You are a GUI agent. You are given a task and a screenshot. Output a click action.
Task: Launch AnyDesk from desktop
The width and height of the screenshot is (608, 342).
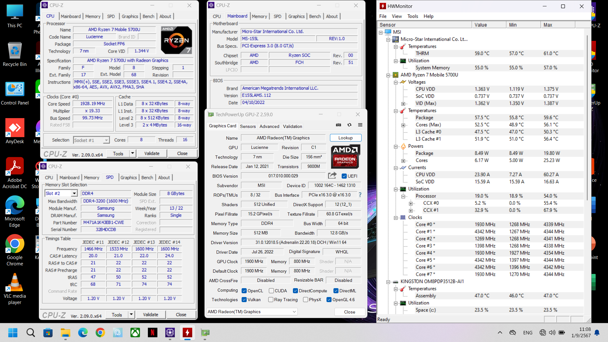(x=15, y=131)
